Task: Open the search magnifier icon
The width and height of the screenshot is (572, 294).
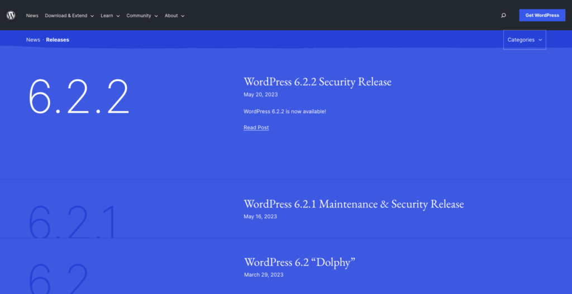Action: pyautogui.click(x=503, y=15)
